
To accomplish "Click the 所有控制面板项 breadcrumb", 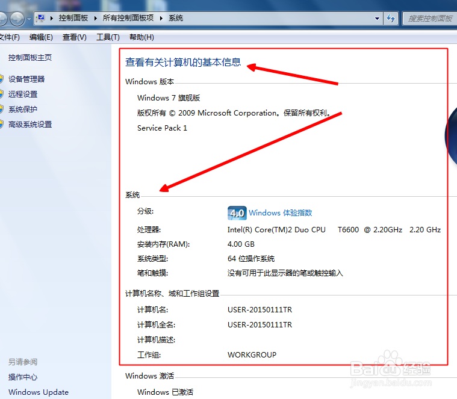I will click(x=128, y=18).
